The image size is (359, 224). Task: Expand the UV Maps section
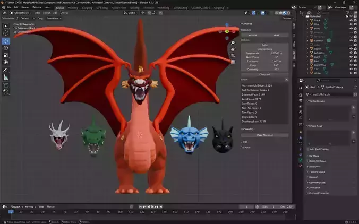313,156
